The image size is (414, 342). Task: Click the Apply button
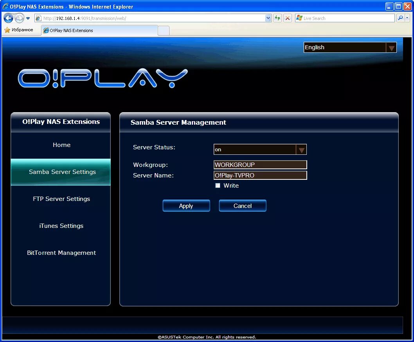(186, 206)
